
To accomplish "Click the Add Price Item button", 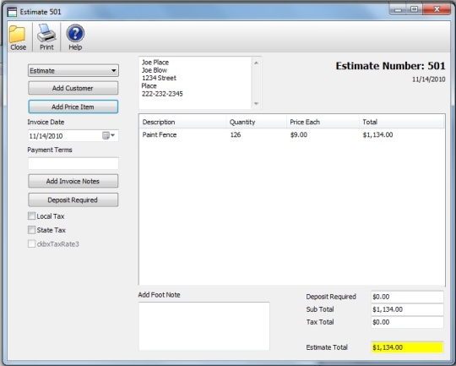I will (73, 107).
